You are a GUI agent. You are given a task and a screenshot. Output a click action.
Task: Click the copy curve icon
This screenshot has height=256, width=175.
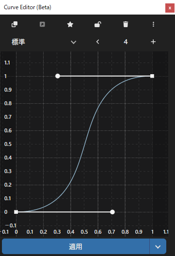pyautogui.click(x=15, y=24)
